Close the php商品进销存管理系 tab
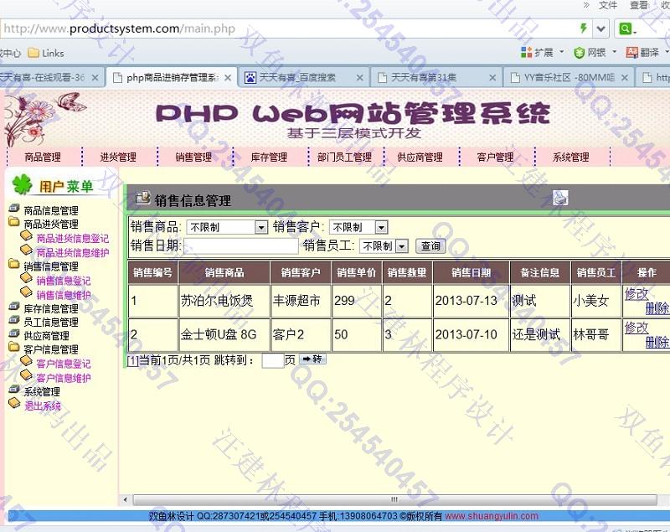670x532 pixels. click(228, 78)
